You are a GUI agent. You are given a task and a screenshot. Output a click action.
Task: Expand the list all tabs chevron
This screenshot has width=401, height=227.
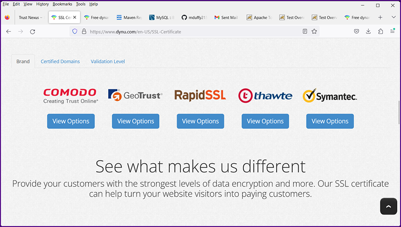point(393,17)
